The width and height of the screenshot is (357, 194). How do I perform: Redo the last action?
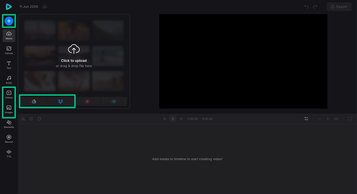[315, 7]
